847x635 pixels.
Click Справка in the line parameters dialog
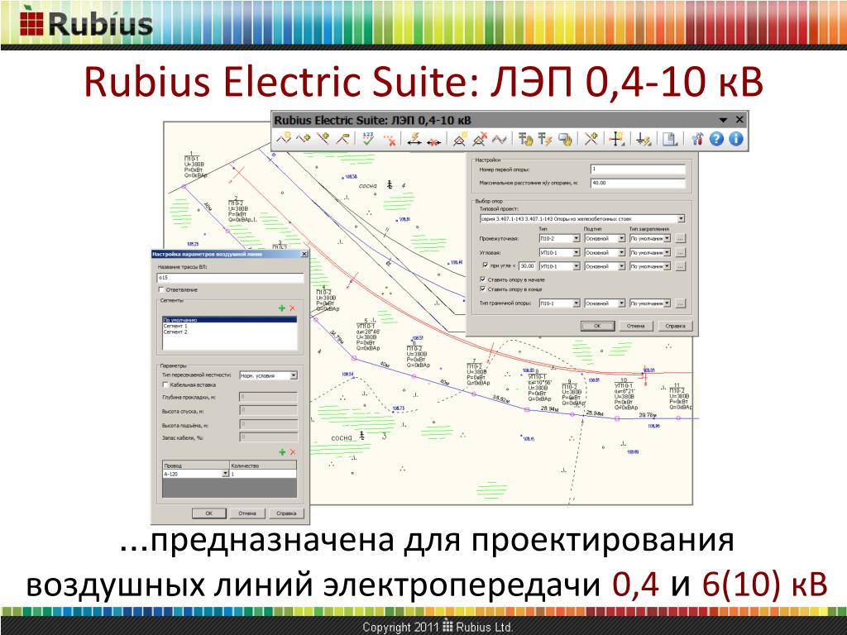[x=286, y=513]
